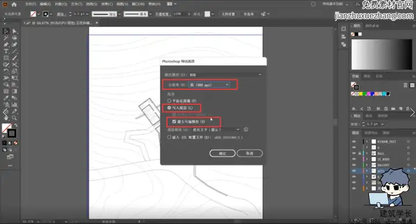
Task: Toggle the 最大可编辑性 checkbox
Action: click(x=174, y=122)
